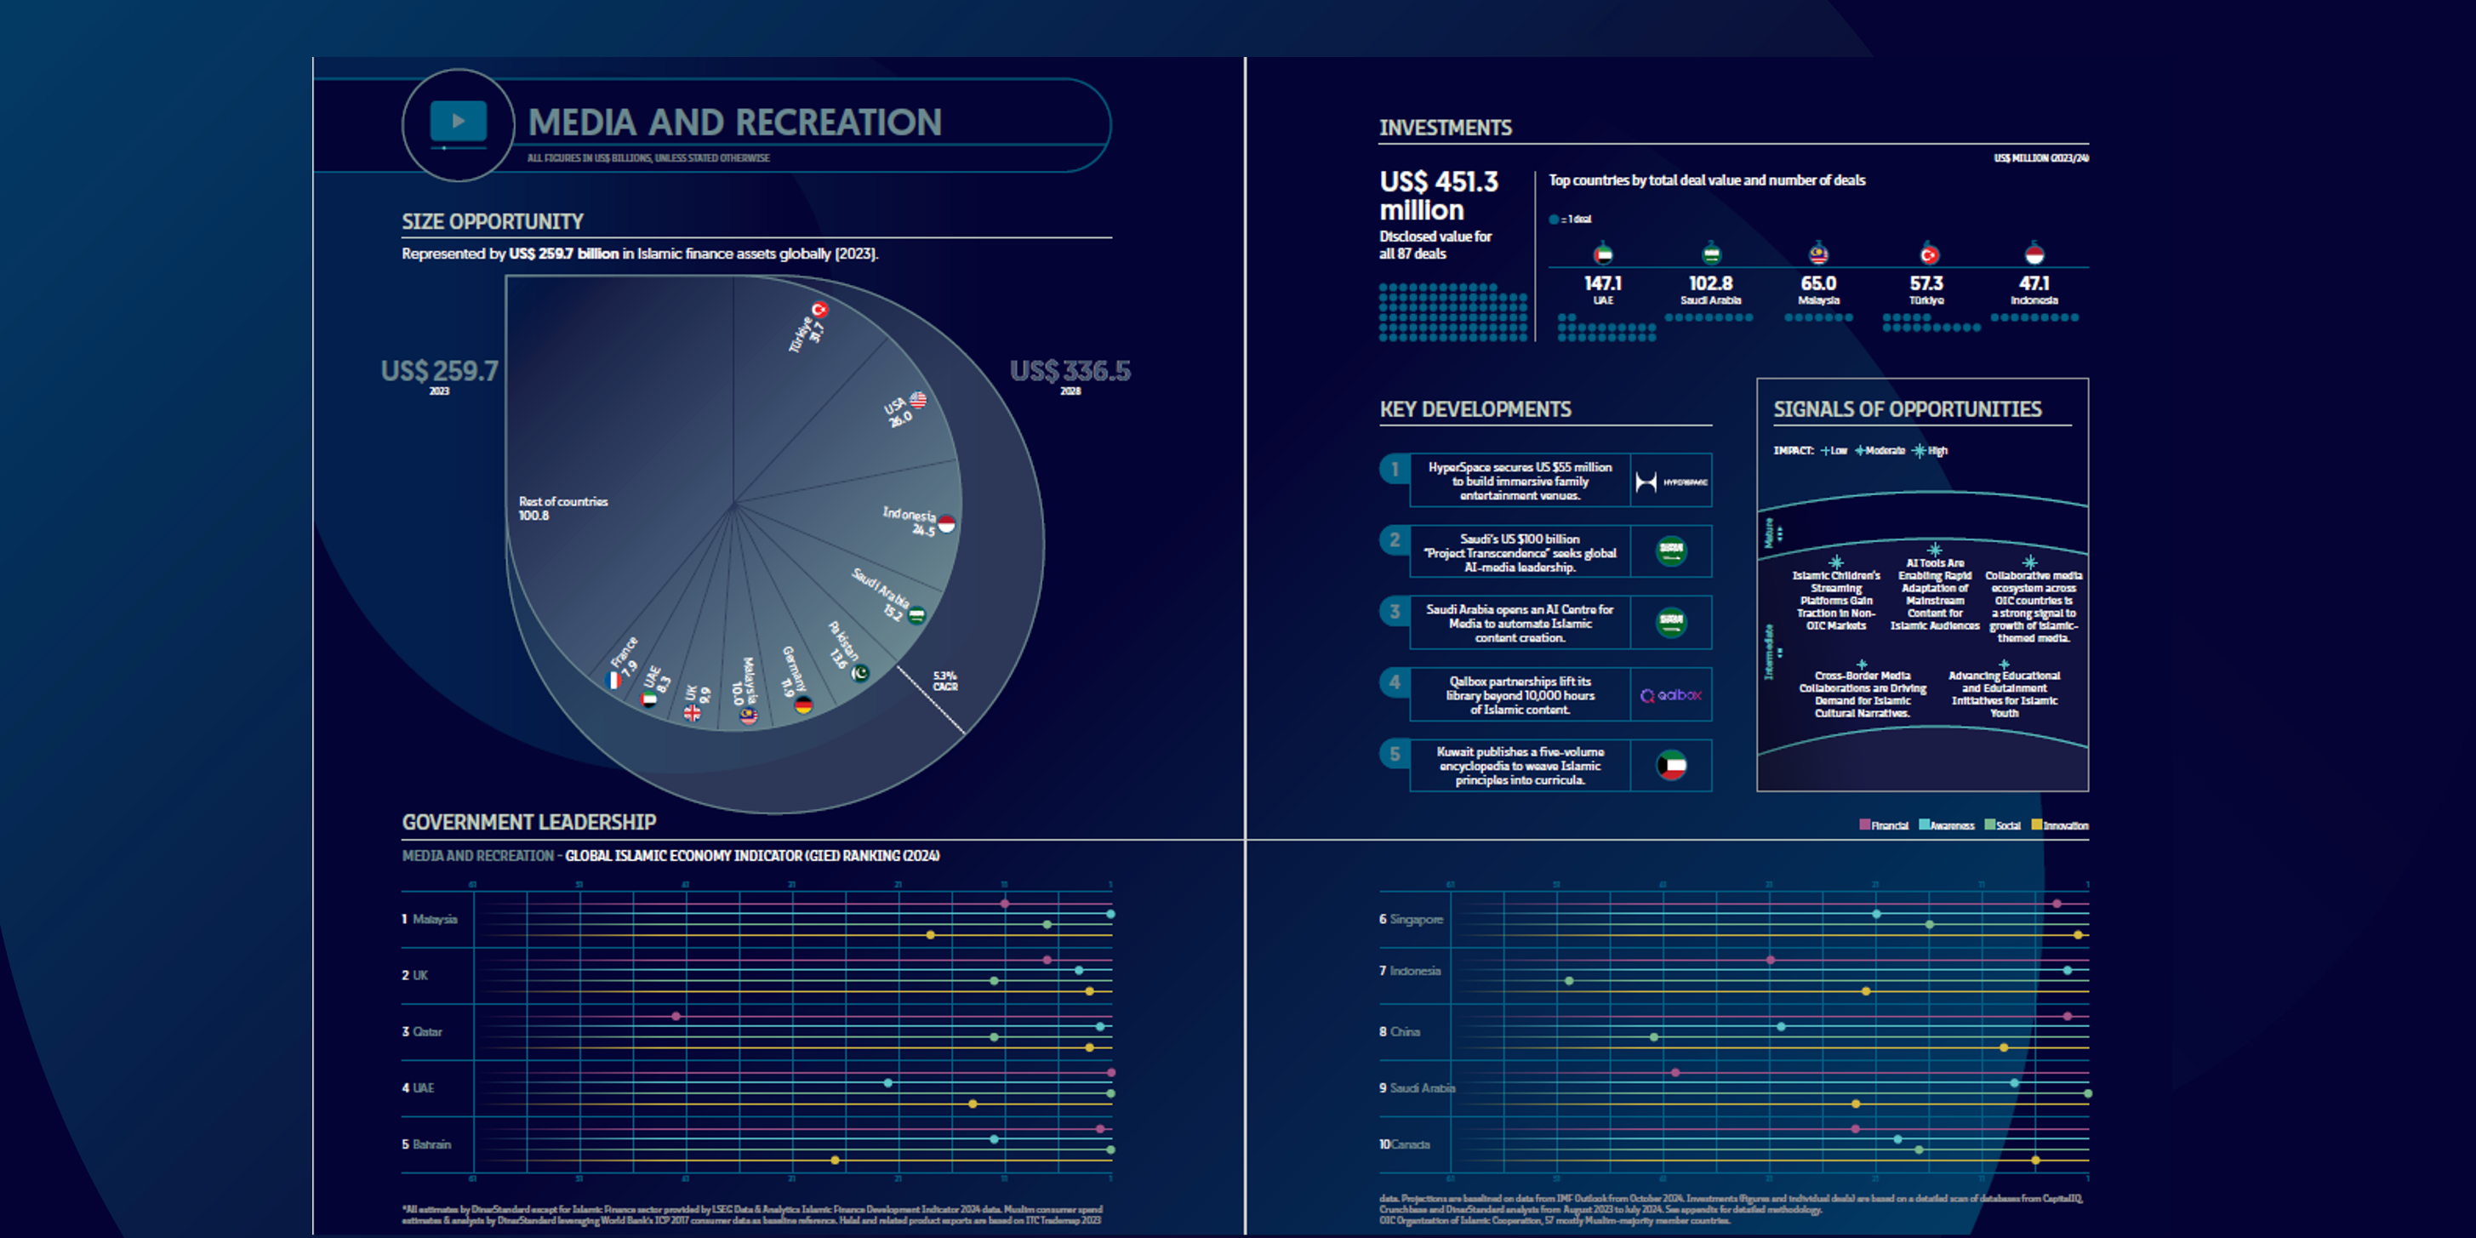This screenshot has height=1238, width=2476.
Task: Click the Advancing Educational and Edutainment signal
Action: point(2004,694)
